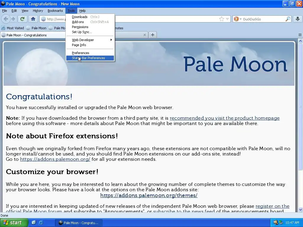Click the Done status bar text

click(4, 215)
